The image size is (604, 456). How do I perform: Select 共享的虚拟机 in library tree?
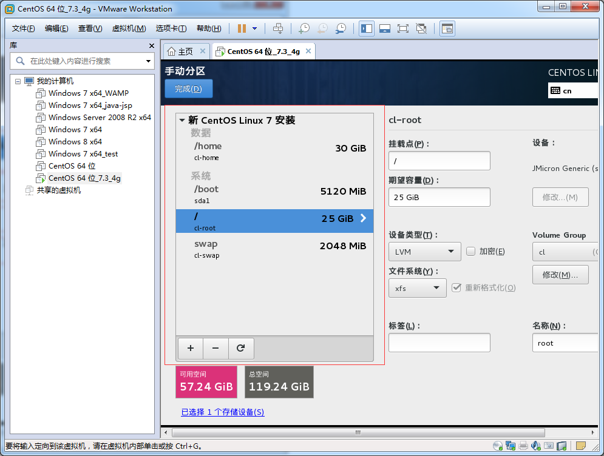(x=58, y=190)
